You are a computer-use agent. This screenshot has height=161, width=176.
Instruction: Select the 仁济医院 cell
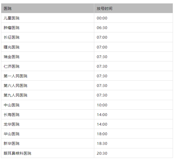pos(12,66)
